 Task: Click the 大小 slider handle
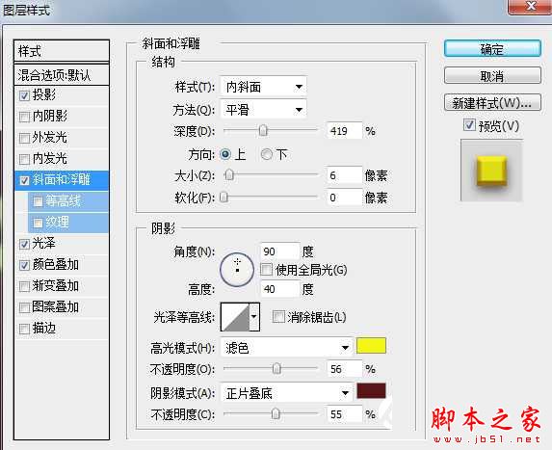[229, 175]
